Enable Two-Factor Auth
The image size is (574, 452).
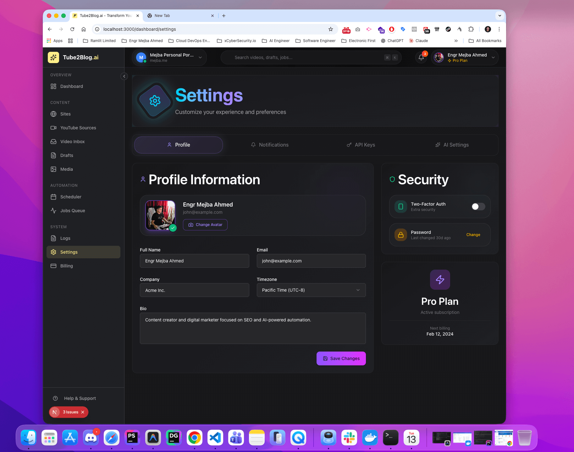pyautogui.click(x=478, y=207)
